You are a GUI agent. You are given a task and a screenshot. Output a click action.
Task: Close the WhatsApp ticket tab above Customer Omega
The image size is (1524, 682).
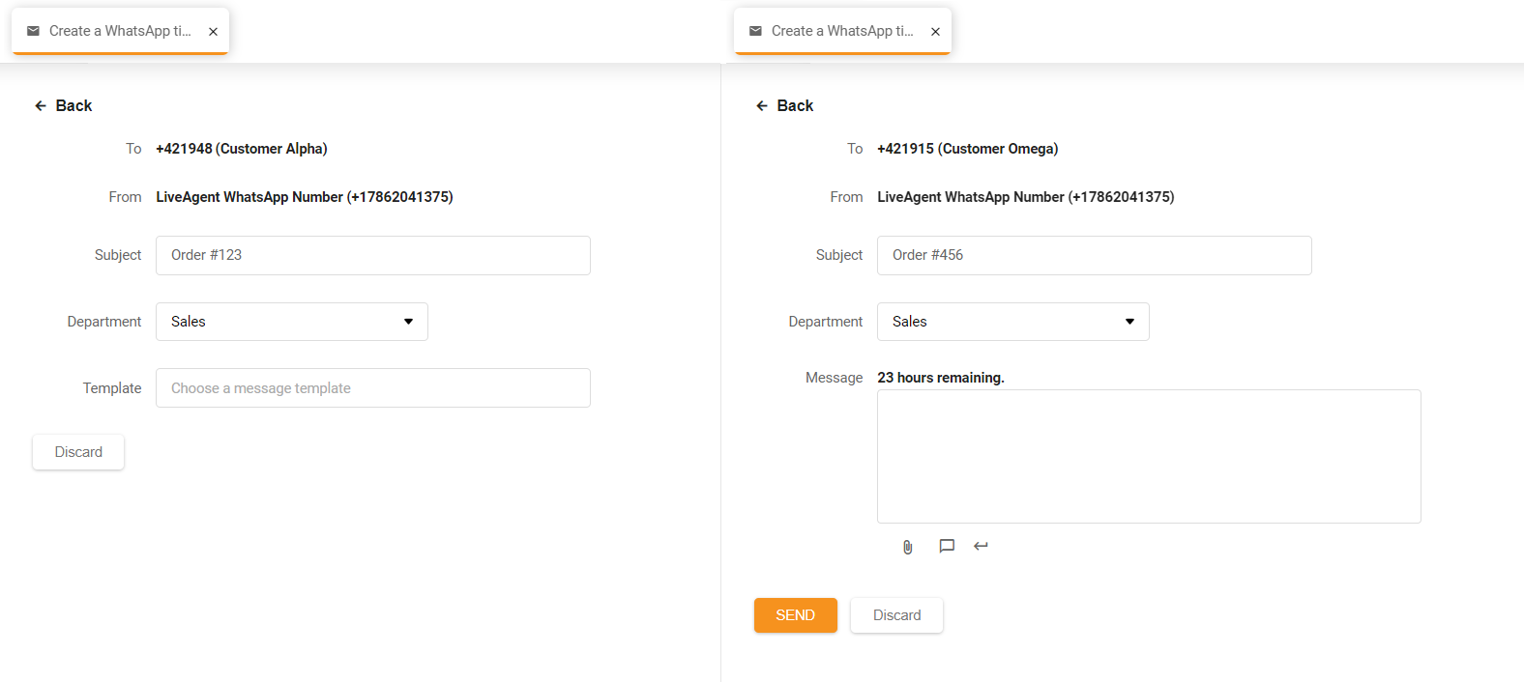(x=935, y=32)
